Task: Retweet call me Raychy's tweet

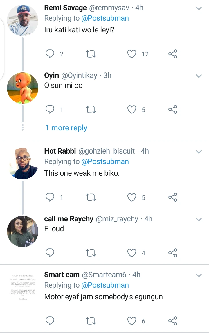Action: tap(91, 253)
